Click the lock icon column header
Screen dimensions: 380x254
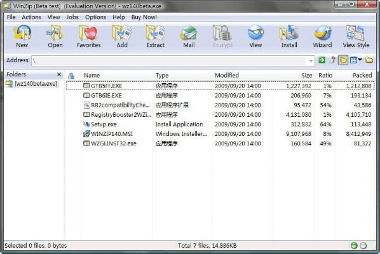coord(71,76)
